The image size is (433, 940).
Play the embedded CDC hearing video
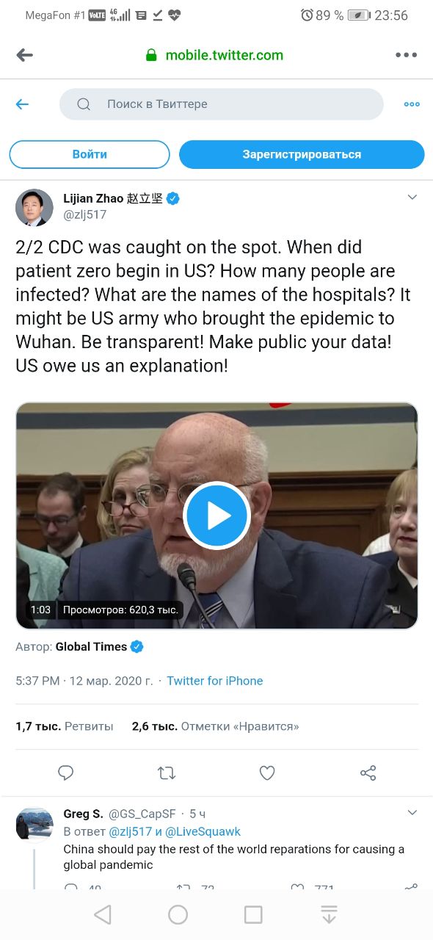(x=217, y=516)
